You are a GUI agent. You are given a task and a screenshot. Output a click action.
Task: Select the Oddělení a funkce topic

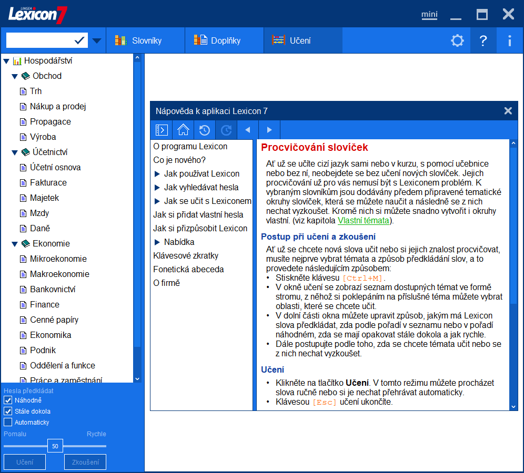(x=63, y=366)
